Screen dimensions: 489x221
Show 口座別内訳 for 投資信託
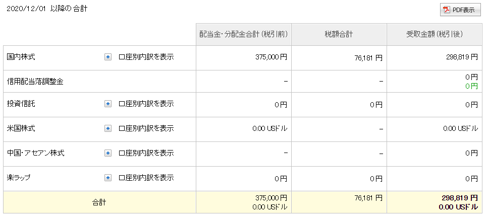point(146,104)
